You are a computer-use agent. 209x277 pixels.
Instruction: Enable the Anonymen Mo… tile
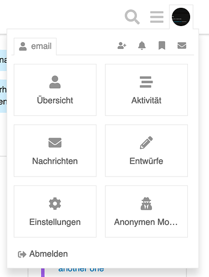[x=146, y=211]
